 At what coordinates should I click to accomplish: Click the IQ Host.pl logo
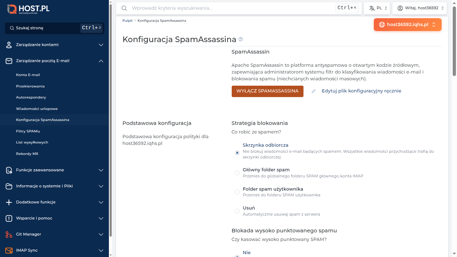click(x=28, y=9)
